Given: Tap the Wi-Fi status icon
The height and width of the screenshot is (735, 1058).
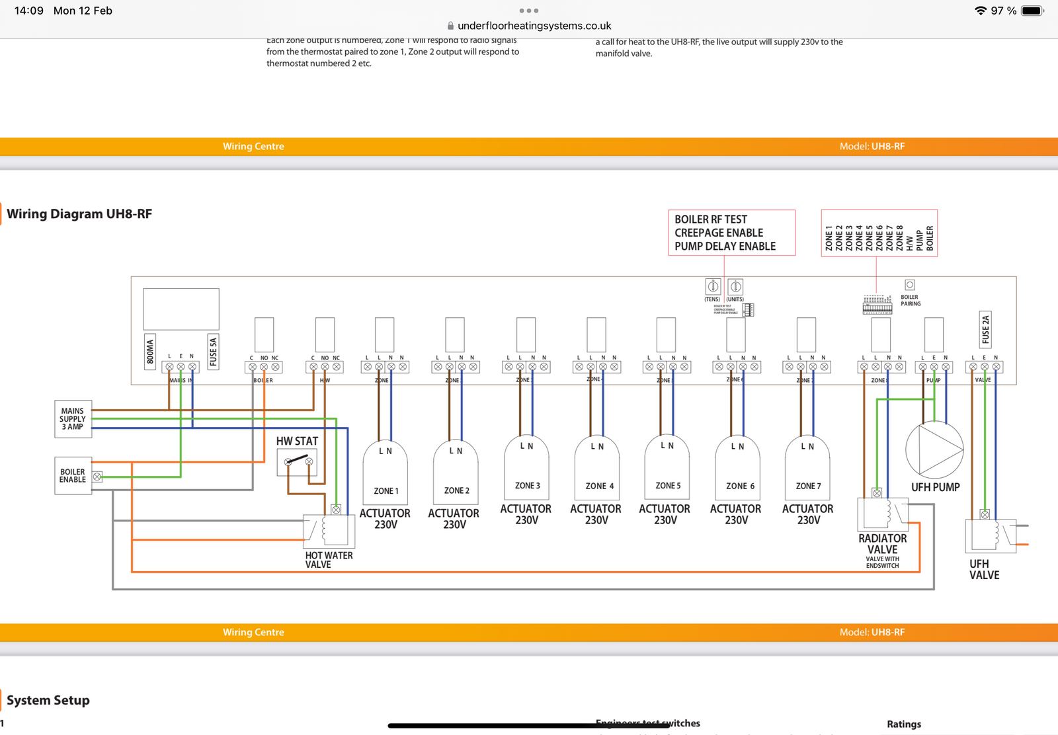Looking at the screenshot, I should [x=980, y=11].
